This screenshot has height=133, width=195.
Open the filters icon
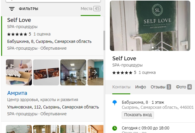(12, 9)
